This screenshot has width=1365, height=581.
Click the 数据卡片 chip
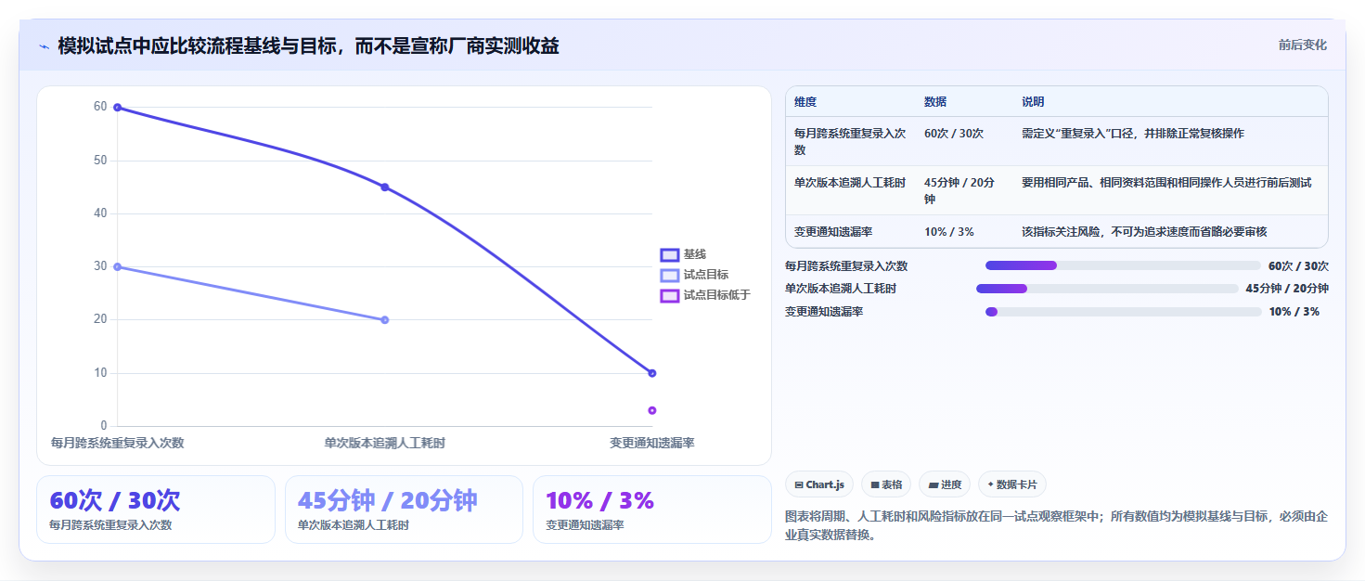(1012, 484)
